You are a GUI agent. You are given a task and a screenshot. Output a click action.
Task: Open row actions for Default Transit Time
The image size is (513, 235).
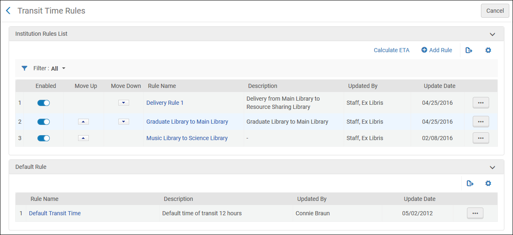click(x=475, y=213)
